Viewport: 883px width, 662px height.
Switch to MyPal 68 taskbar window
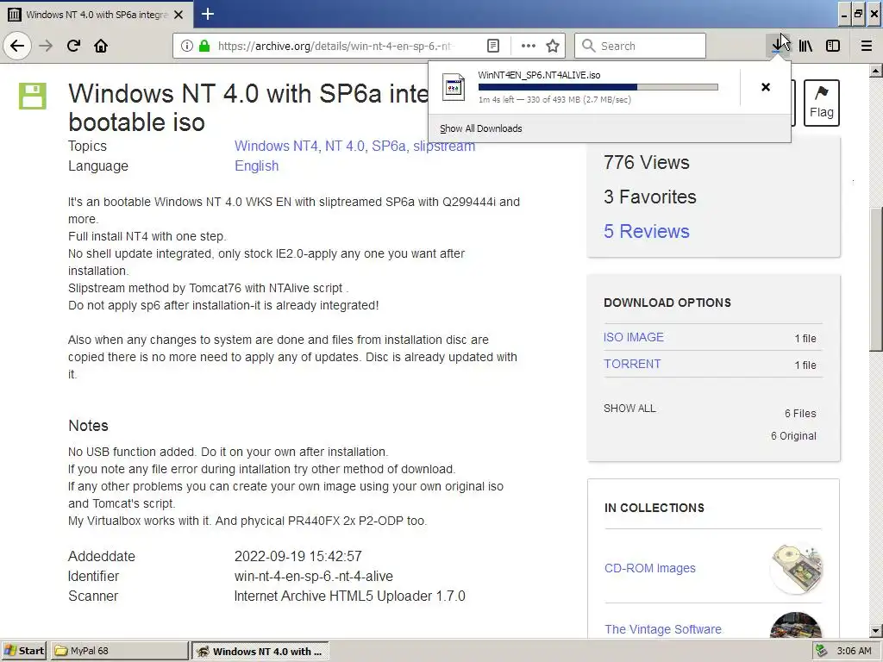click(x=119, y=651)
